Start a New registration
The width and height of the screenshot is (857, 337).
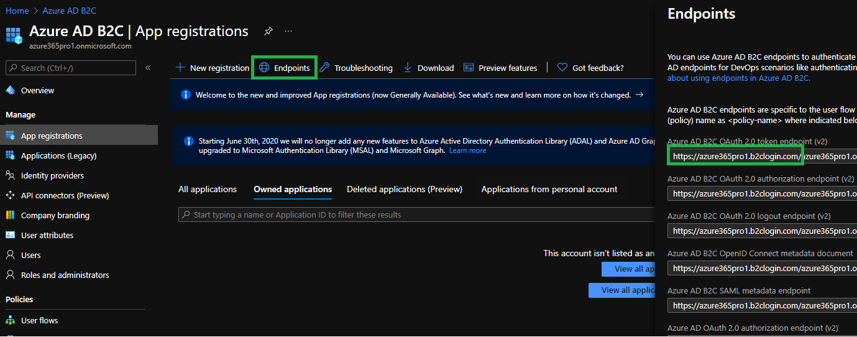(x=219, y=68)
